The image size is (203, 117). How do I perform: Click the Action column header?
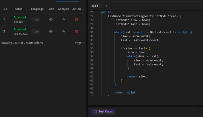click(76, 9)
